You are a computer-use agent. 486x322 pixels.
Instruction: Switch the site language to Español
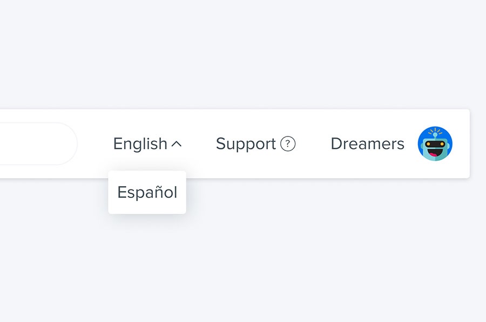coord(147,192)
